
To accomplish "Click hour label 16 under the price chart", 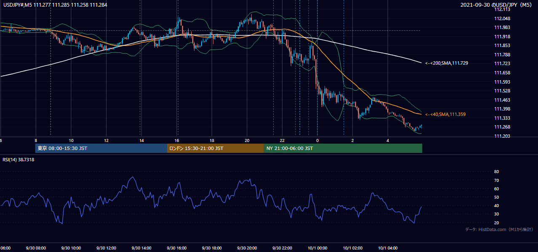I will [177, 140].
